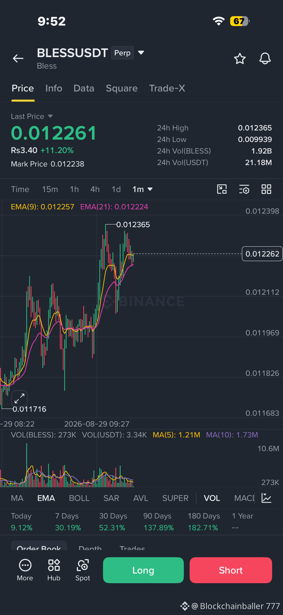Tap the More icon in bottom bar

25,570
